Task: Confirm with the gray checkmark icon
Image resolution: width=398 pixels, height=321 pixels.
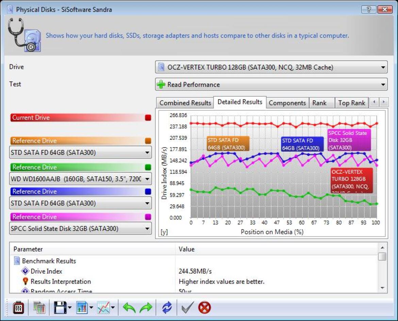Action: pos(187,308)
